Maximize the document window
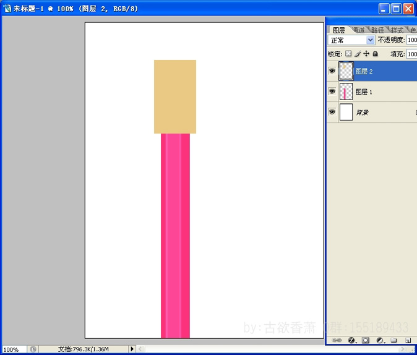This screenshot has height=355, width=417. coord(396,9)
